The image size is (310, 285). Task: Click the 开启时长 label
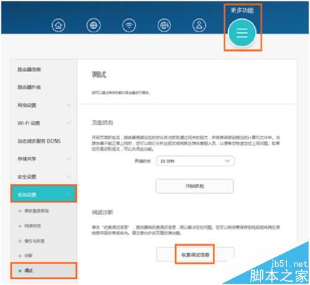click(x=143, y=161)
